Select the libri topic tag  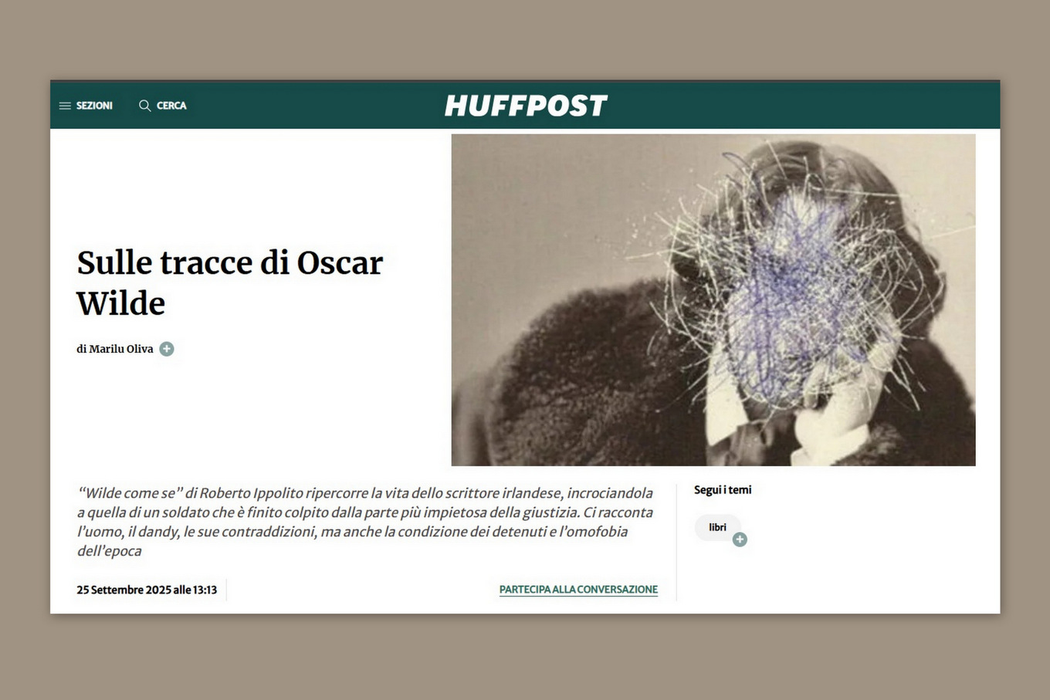pyautogui.click(x=717, y=527)
